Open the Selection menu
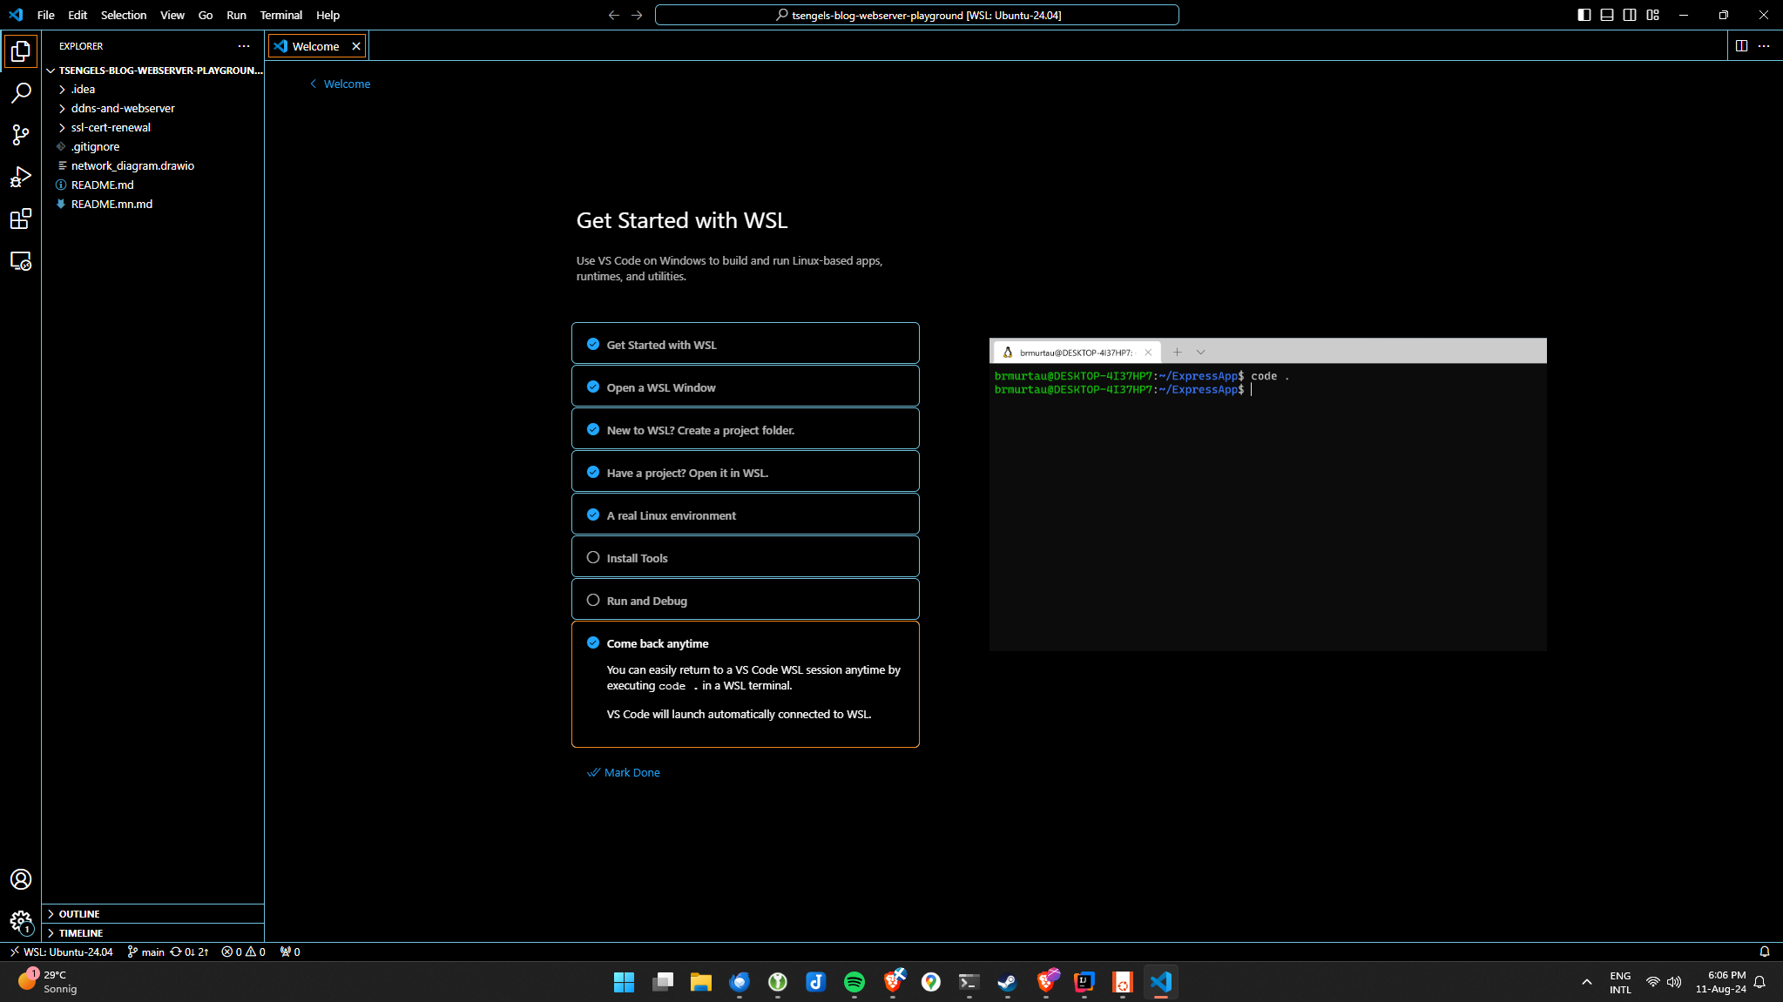Screen dimensions: 1783x1002 (124, 15)
